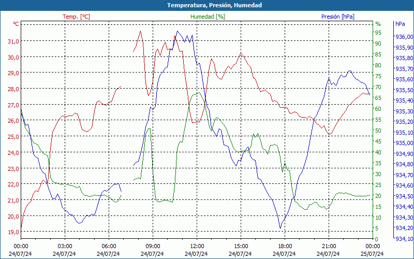This screenshot has width=414, height=259.
Task: Click the green 30 humidity axis value
Action: click(x=378, y=174)
